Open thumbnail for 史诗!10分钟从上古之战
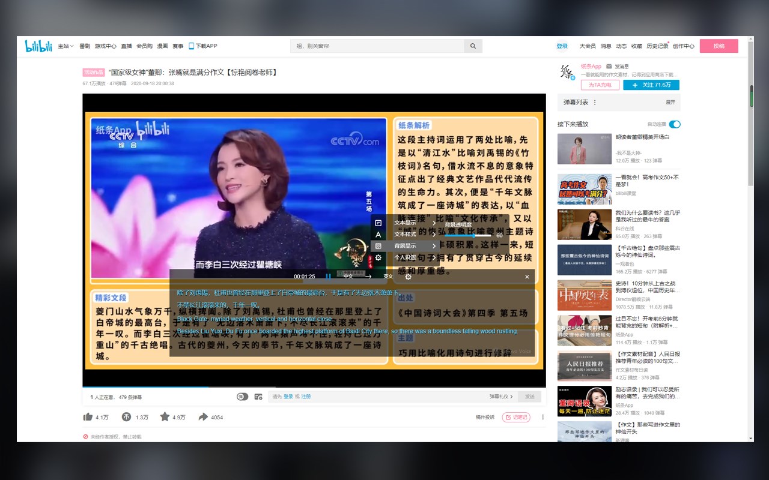The image size is (769, 480). pos(585,295)
